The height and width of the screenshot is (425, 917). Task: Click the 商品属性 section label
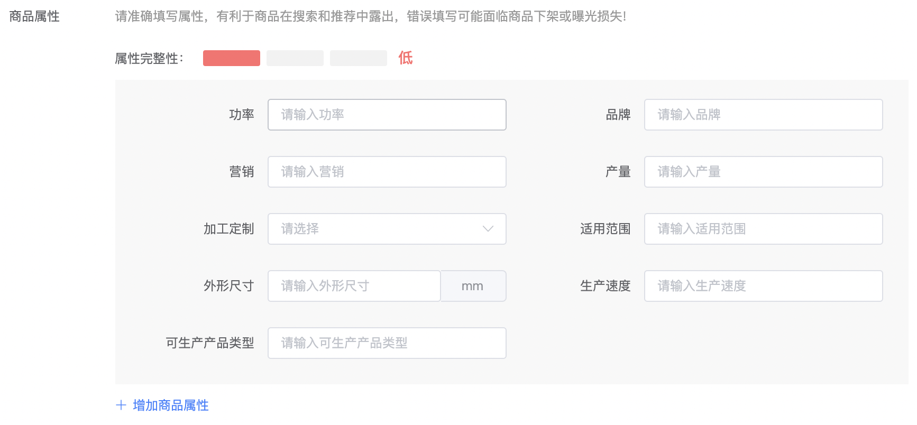click(34, 16)
